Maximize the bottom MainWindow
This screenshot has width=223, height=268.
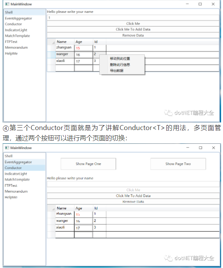click(201, 148)
